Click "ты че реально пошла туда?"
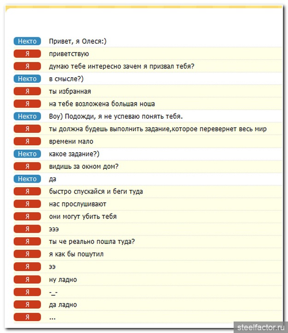 [92, 241]
